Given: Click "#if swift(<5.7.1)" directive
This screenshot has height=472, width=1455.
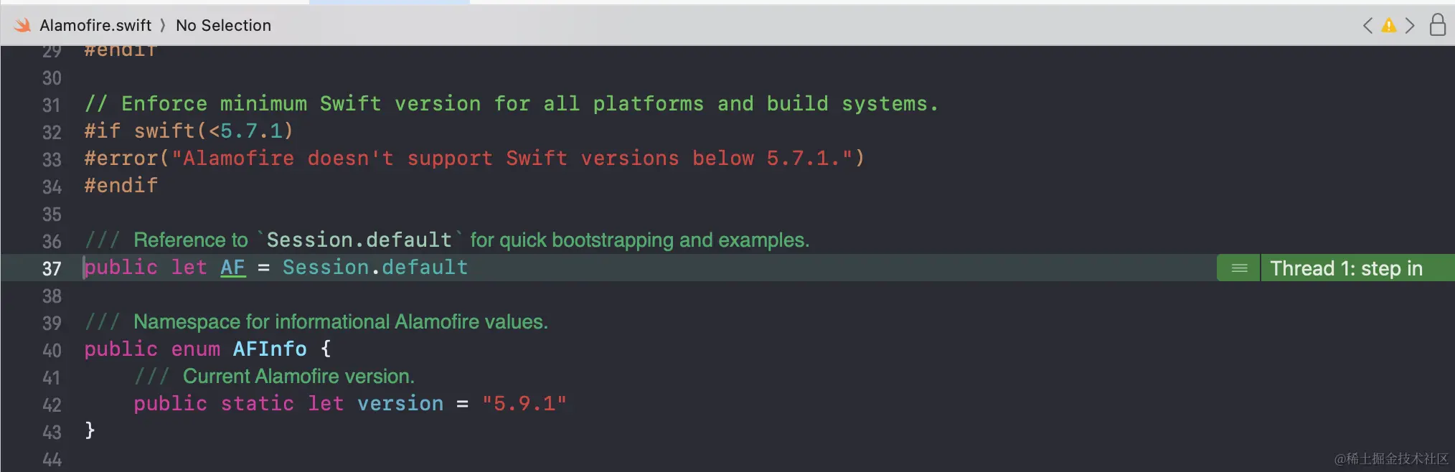Looking at the screenshot, I should point(189,131).
